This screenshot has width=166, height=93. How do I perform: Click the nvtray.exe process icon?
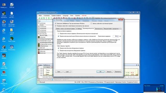coord(39,37)
